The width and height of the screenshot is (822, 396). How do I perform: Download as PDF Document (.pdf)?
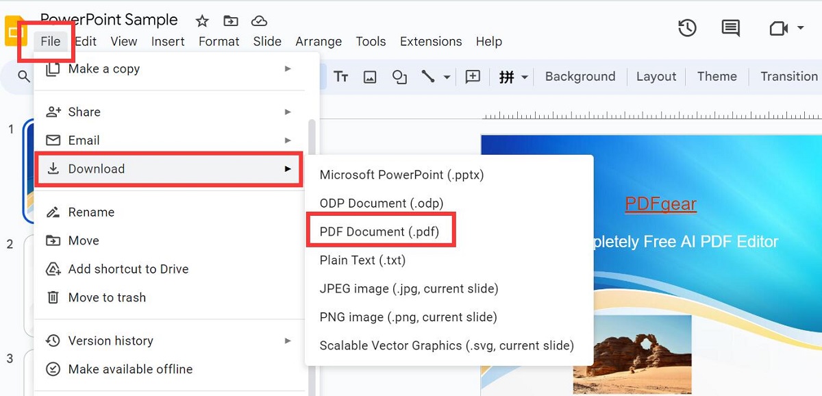[449, 232]
